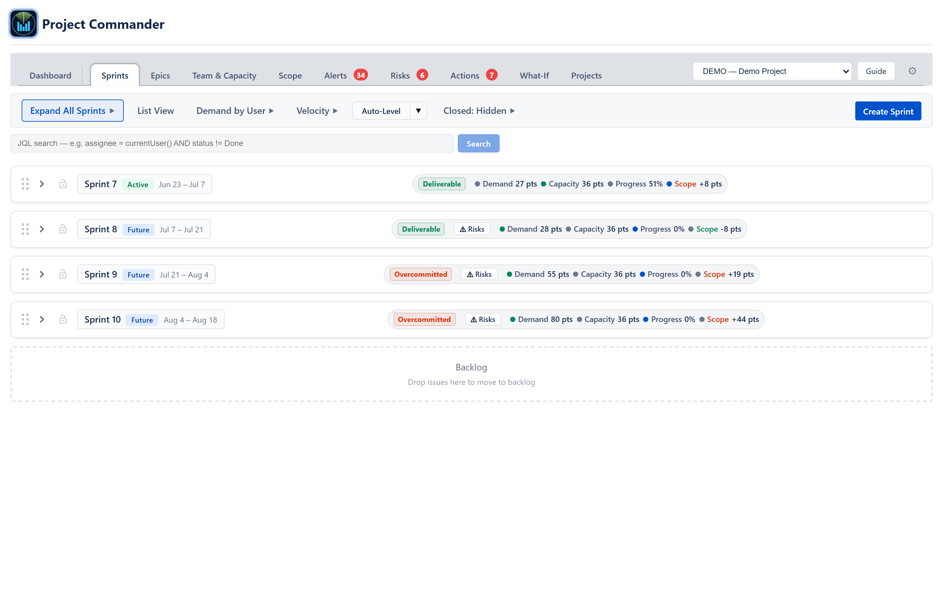Click Sprint 9 Demand 55 pts
Image resolution: width=943 pixels, height=589 pixels.
pos(538,274)
